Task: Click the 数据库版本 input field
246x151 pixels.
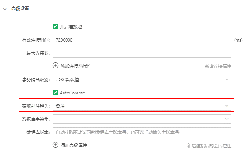Action: pos(142,132)
